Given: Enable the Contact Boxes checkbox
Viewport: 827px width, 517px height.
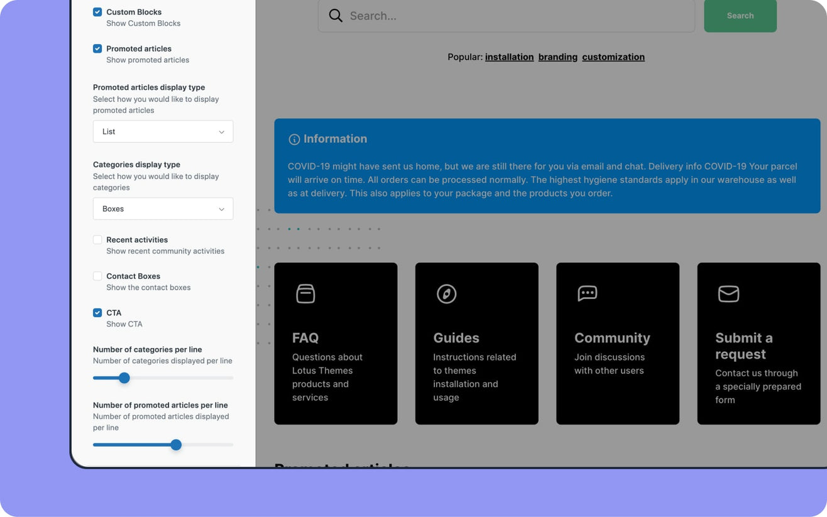Looking at the screenshot, I should point(97,276).
